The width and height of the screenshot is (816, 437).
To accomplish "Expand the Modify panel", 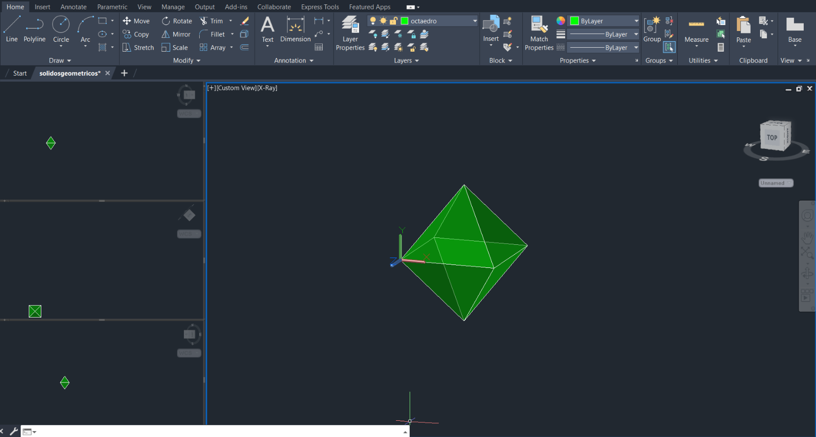I will coord(187,60).
